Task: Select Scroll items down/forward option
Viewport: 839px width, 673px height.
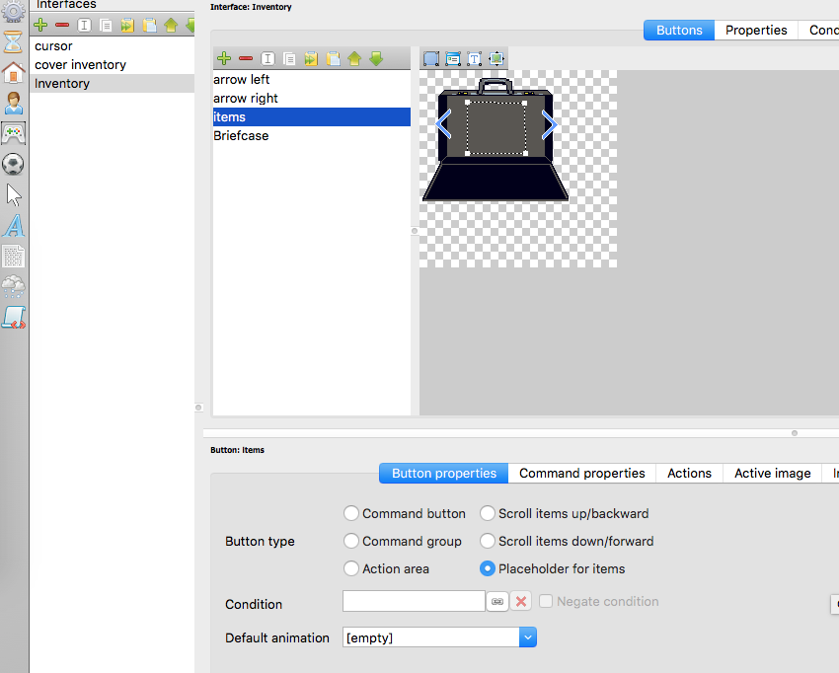Action: point(487,541)
